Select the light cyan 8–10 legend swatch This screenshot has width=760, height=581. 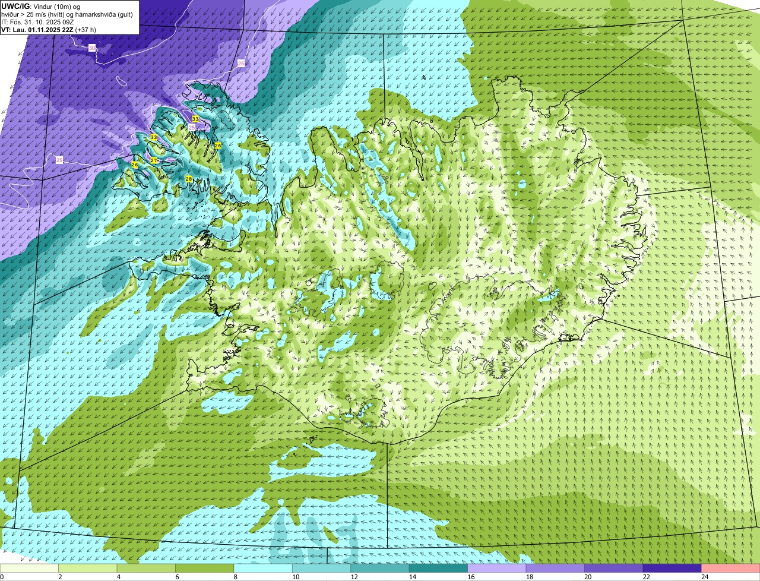tap(263, 569)
